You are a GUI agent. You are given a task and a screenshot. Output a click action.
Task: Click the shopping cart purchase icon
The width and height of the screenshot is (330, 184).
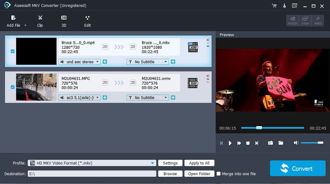coord(274,6)
